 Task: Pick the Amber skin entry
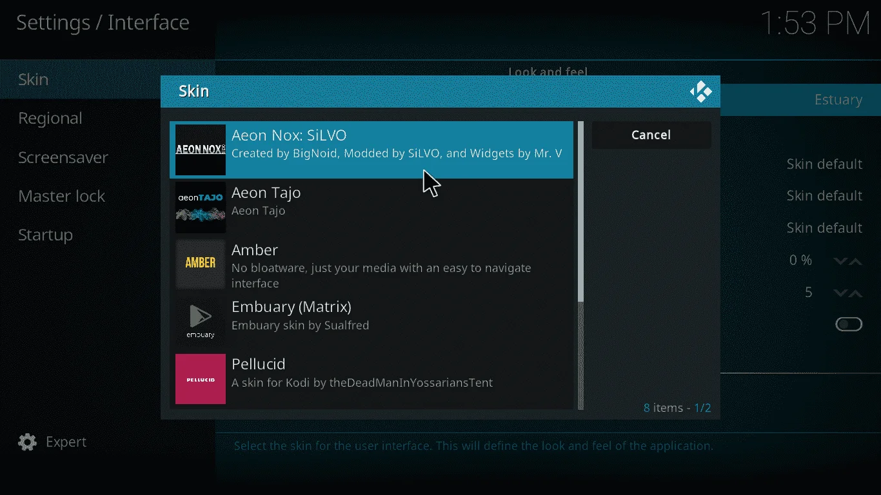371,264
